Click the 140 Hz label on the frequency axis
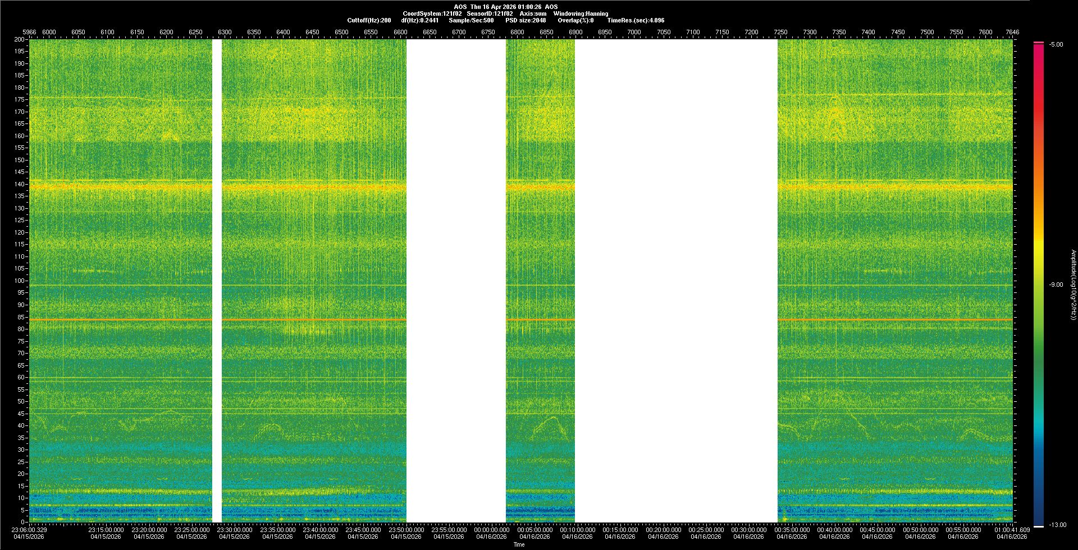The width and height of the screenshot is (1078, 550). tap(20, 184)
